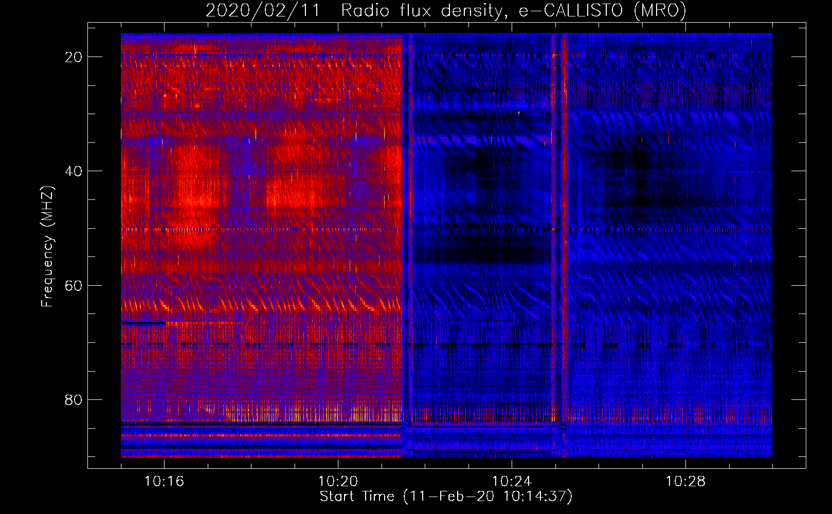Click the '10:24' time tick label
This screenshot has width=832, height=514.
tap(512, 482)
